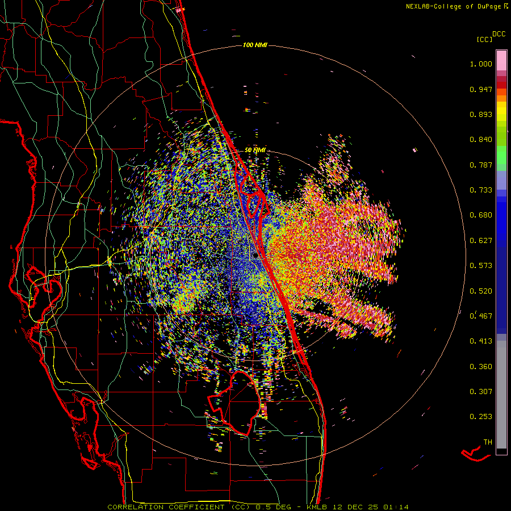511x511 pixels.
Task: Pick the gray segment of the color bar
Action: (501, 395)
